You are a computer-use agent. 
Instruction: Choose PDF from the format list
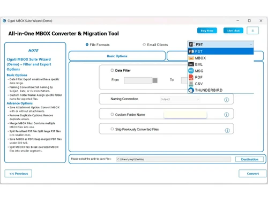221,77
